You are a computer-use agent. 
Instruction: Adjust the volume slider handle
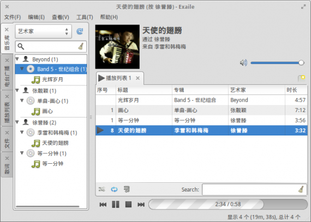pyautogui.click(x=301, y=63)
